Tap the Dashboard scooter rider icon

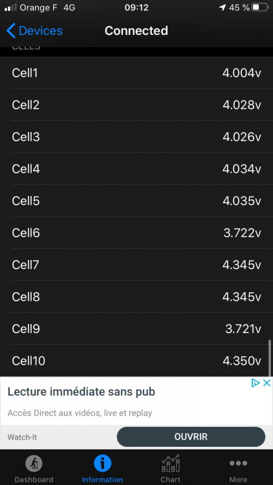(34, 464)
